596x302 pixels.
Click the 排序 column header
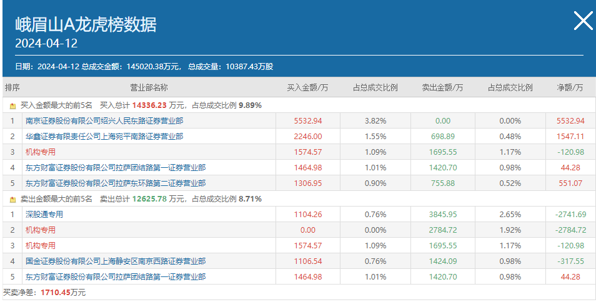point(12,87)
